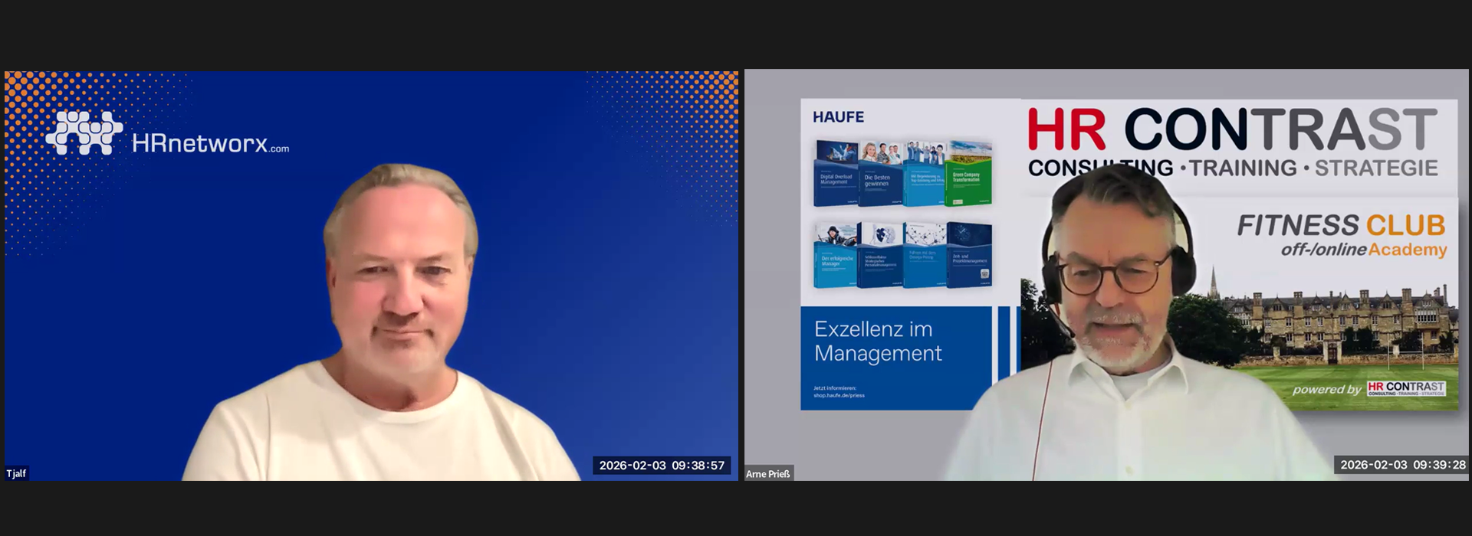Click the 'Tjalf' participant name label
This screenshot has height=536, width=1472.
pos(16,473)
